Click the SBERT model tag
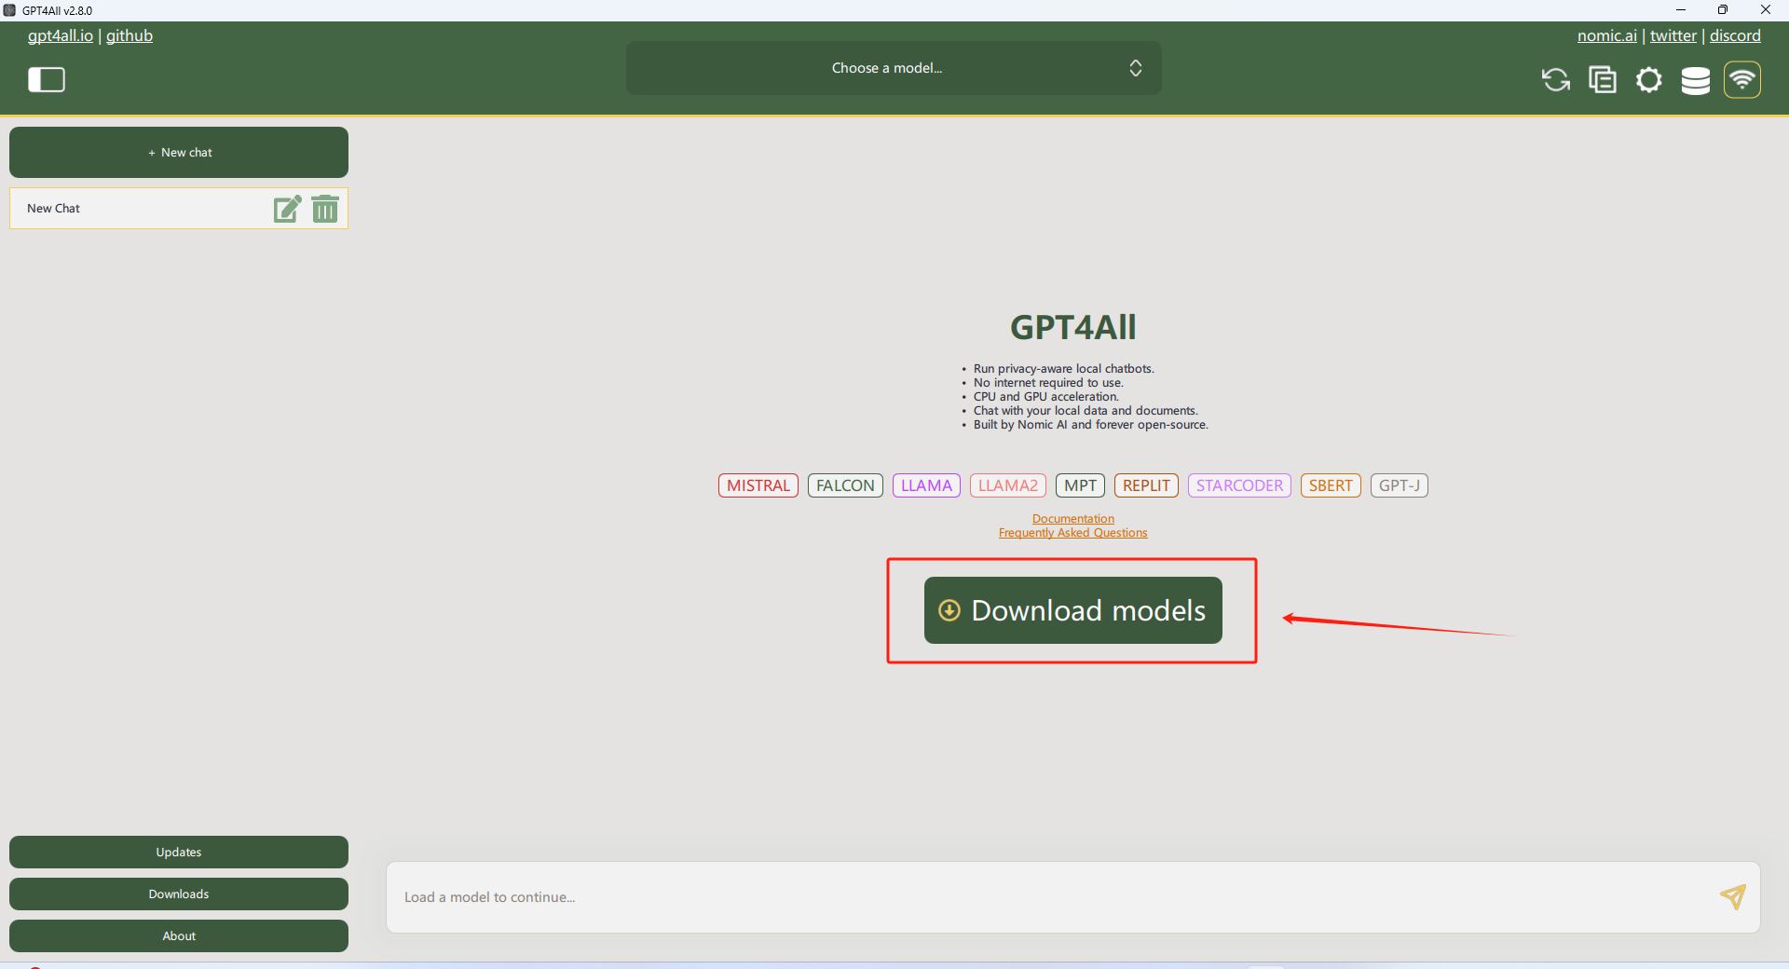This screenshot has height=969, width=1789. coord(1331,485)
